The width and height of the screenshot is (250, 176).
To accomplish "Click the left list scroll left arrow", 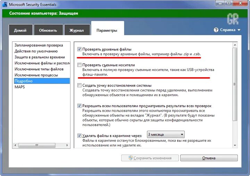I will pyautogui.click(x=15, y=145).
